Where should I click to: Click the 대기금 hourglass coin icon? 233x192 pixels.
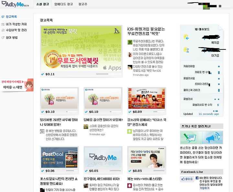click(186, 50)
